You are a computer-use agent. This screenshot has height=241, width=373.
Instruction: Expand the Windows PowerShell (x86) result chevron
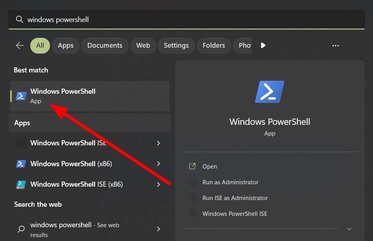click(x=158, y=163)
